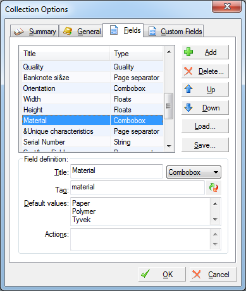Open the Summary tab
This screenshot has width=246, height=291.
click(35, 32)
